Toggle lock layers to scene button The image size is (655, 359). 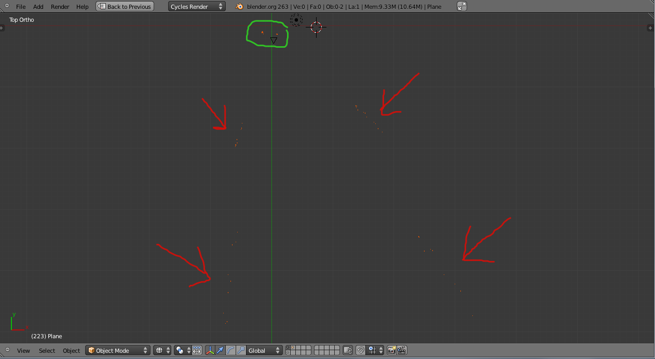pyautogui.click(x=348, y=350)
